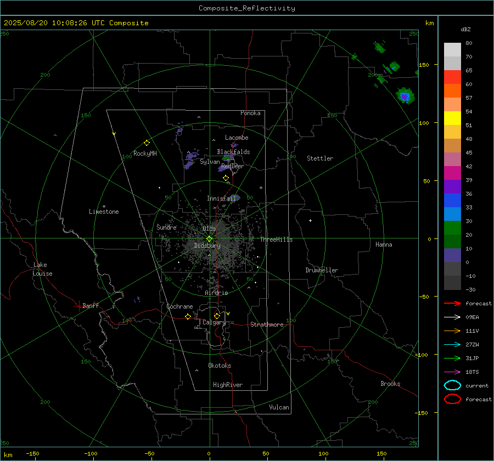Screen dimensions: 494x461
Task: Click the Strathmore town label
Action: click(x=267, y=325)
